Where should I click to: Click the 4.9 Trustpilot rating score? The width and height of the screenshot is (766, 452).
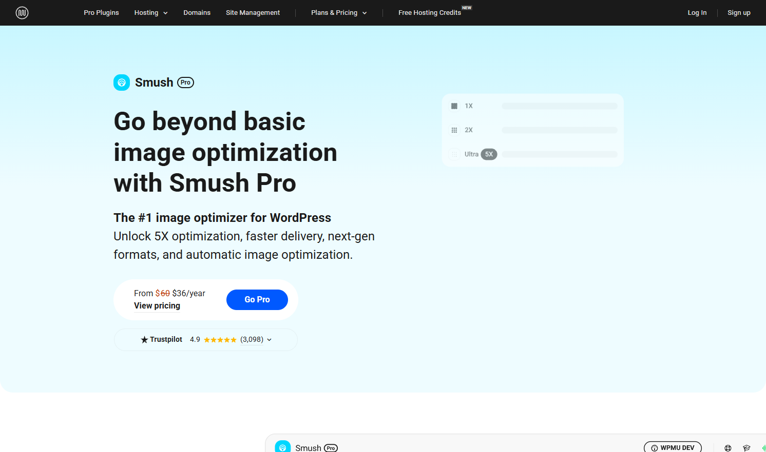coord(195,340)
